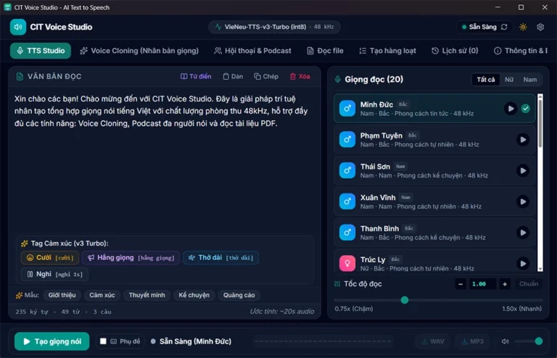Click the voice list scroll down arrow
557x358 pixels.
click(x=540, y=270)
